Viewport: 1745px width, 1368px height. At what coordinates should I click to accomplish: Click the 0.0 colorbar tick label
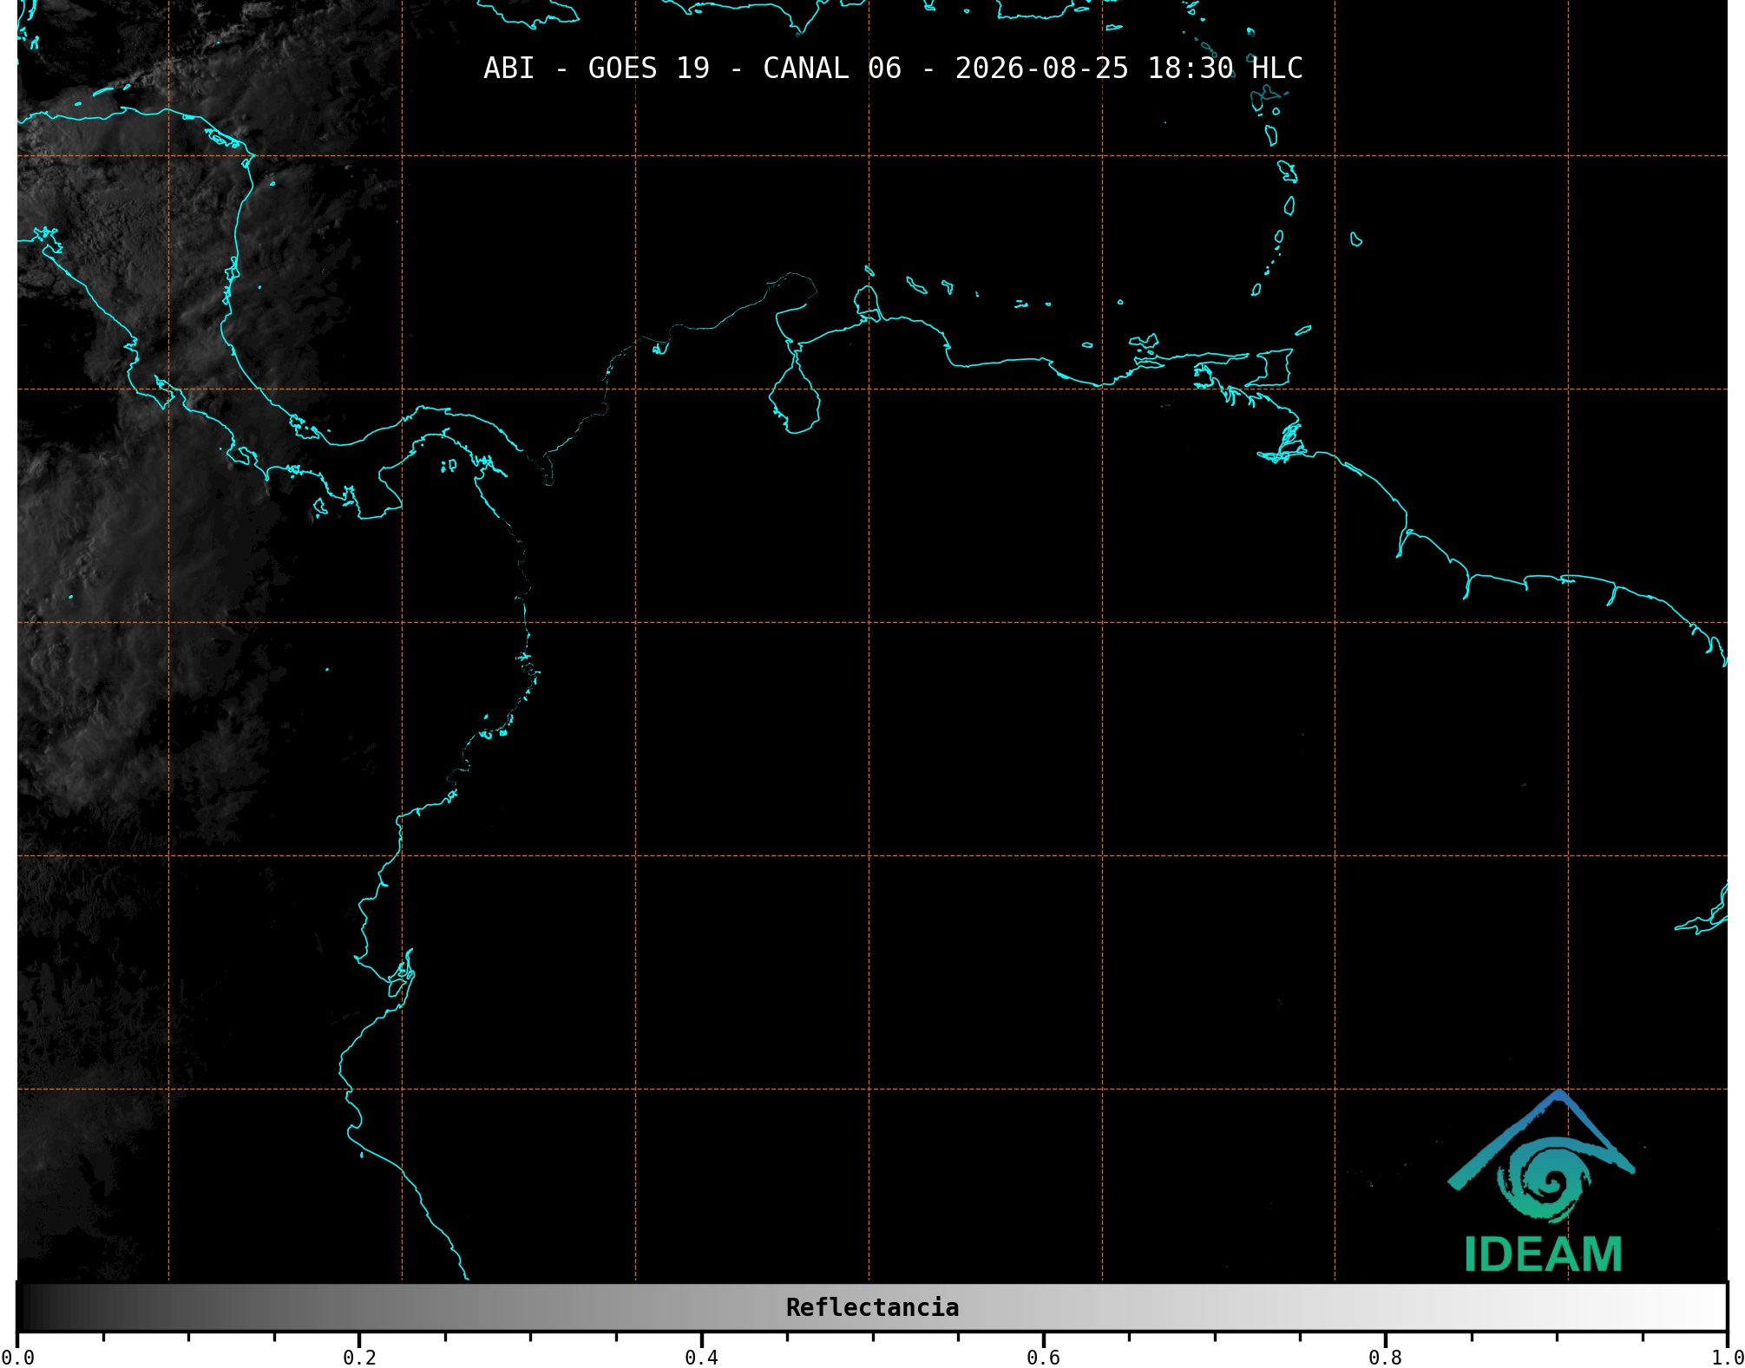pyautogui.click(x=17, y=1358)
